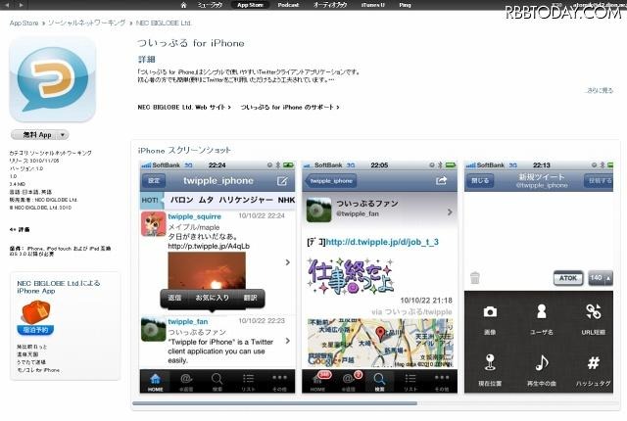Tap 翻訳 in tweet popup menu
Image resolution: width=627 pixels, height=421 pixels.
(x=251, y=298)
